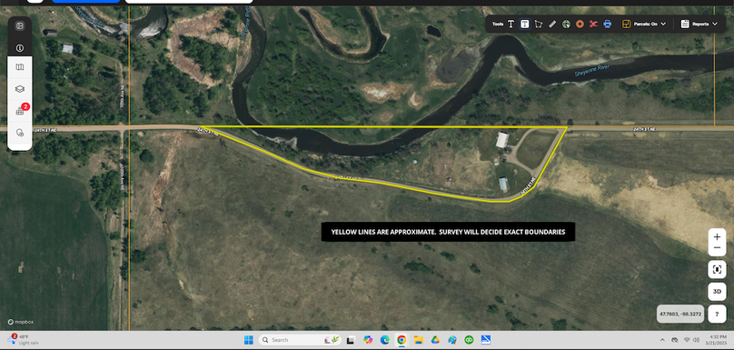The image size is (734, 350).
Task: Click the green globe select tool
Action: (566, 24)
